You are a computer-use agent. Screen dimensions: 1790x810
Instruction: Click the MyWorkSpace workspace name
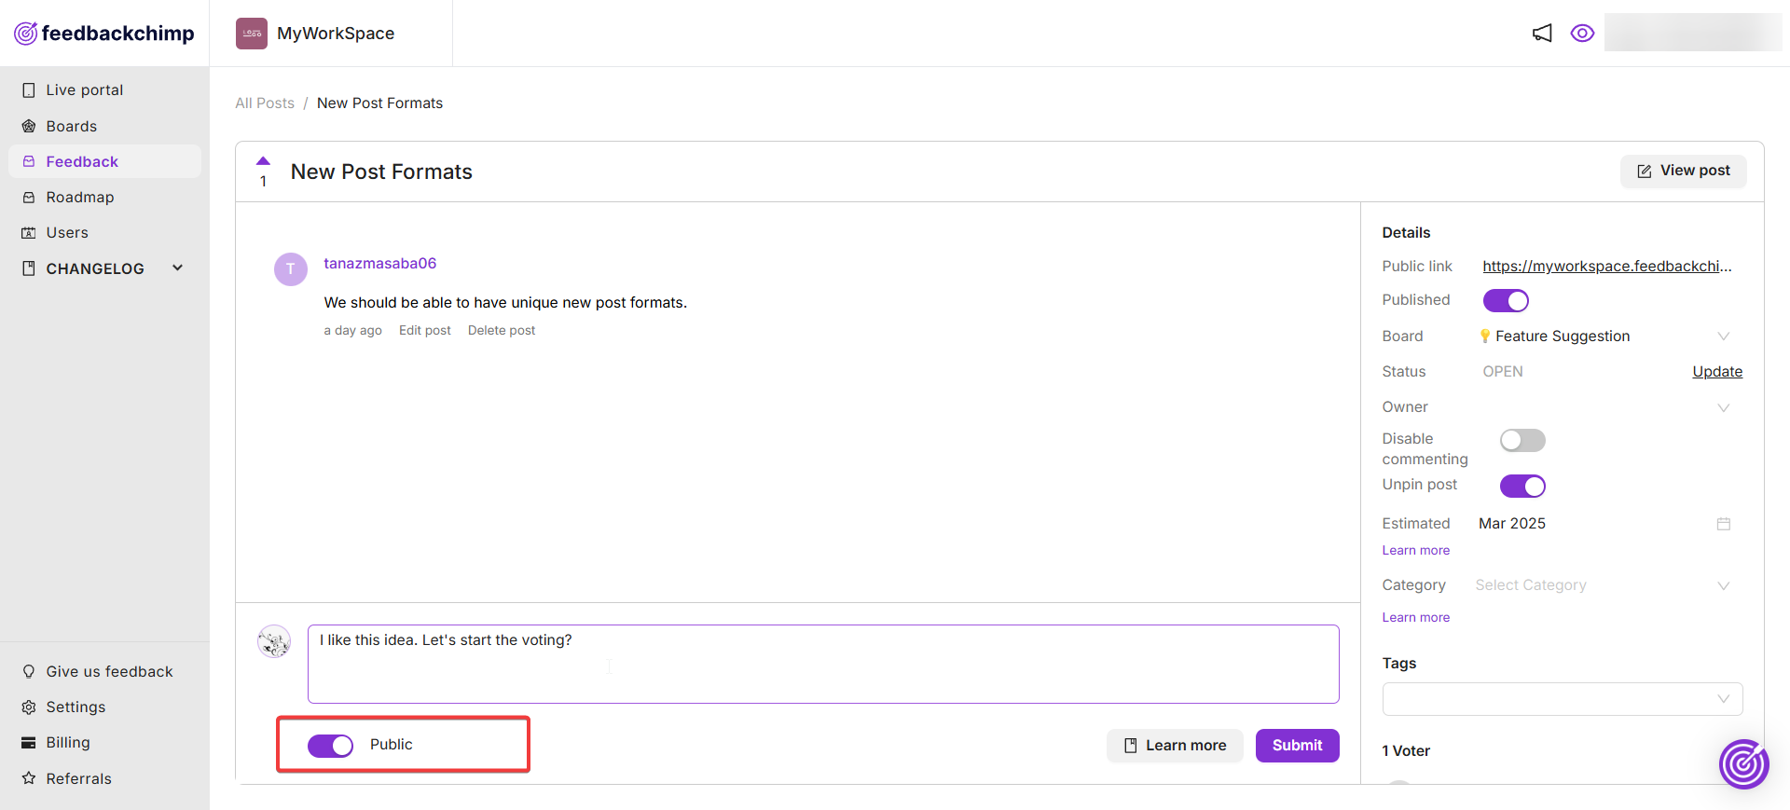pyautogui.click(x=336, y=34)
